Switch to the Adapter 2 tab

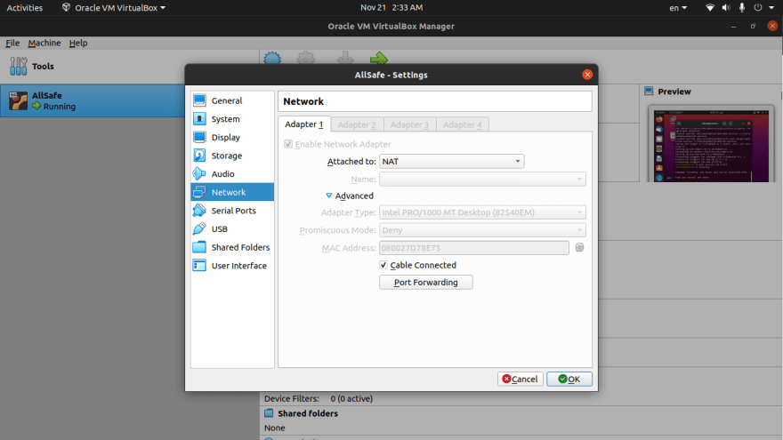[357, 124]
